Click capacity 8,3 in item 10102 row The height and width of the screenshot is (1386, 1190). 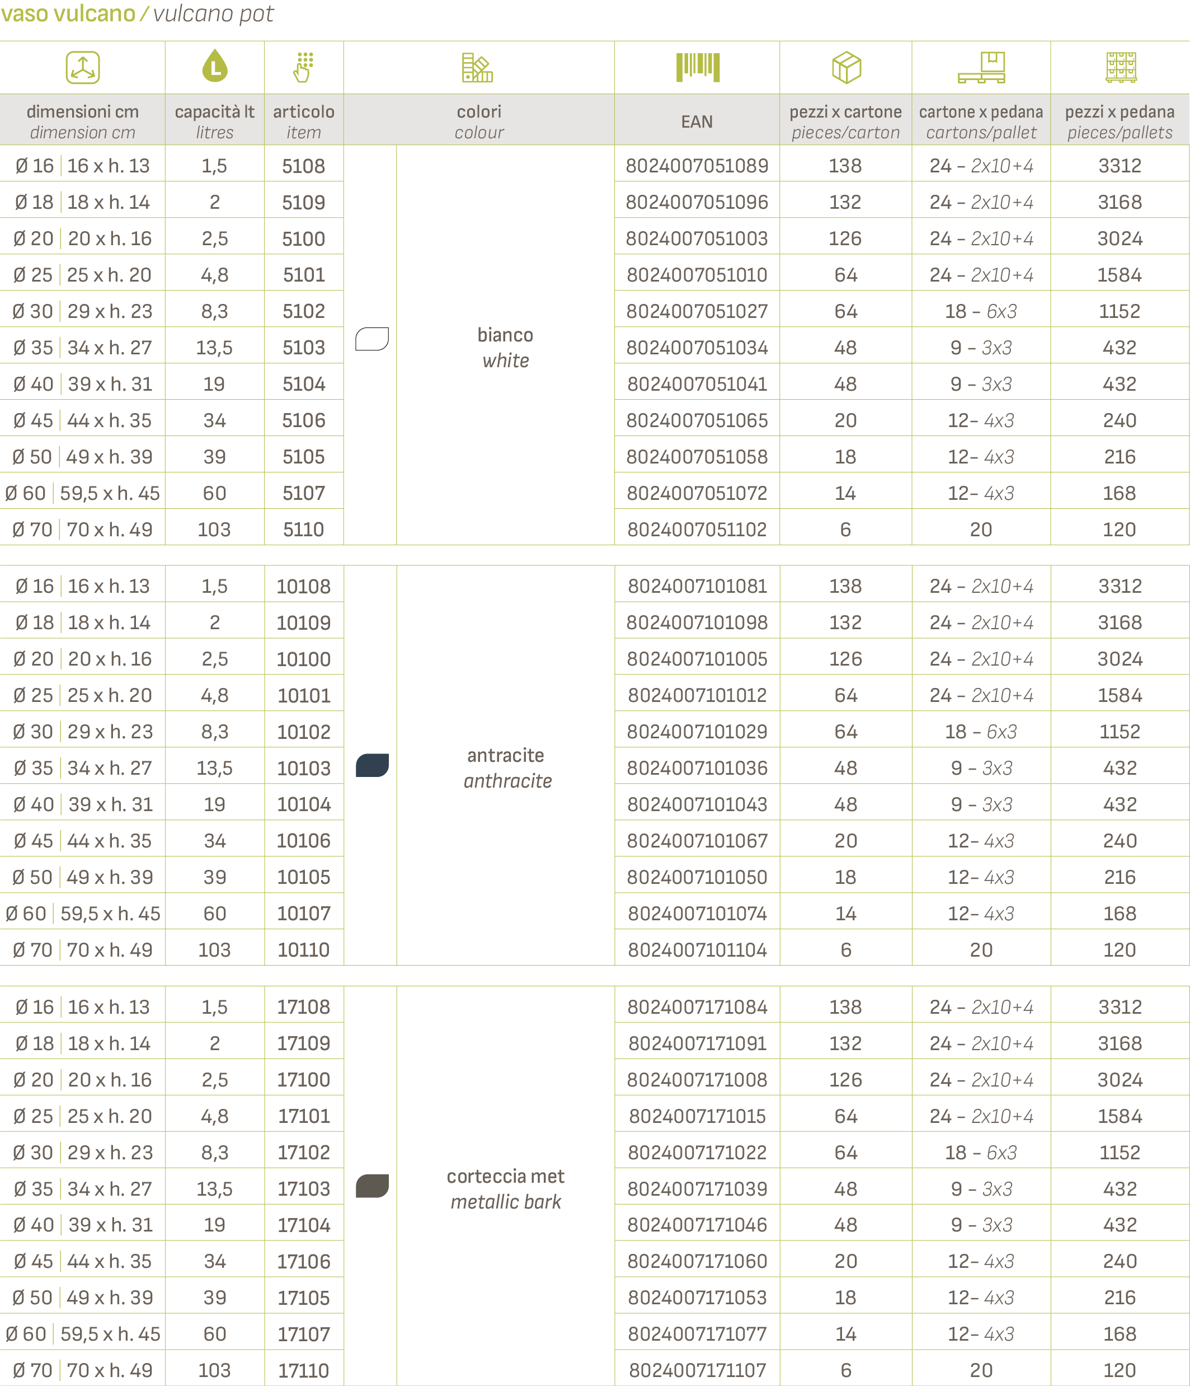[x=215, y=732]
